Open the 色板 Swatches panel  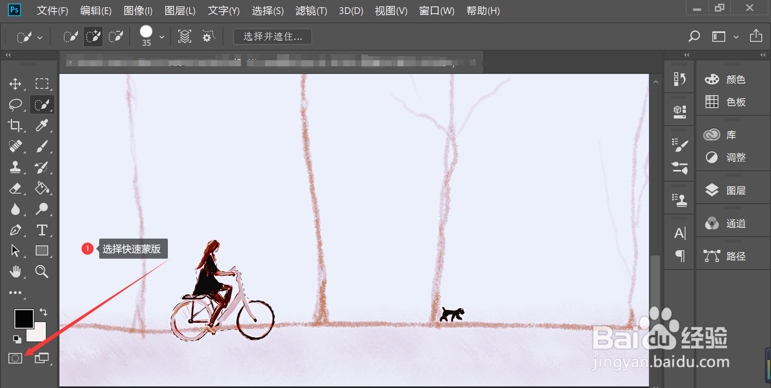coord(725,102)
